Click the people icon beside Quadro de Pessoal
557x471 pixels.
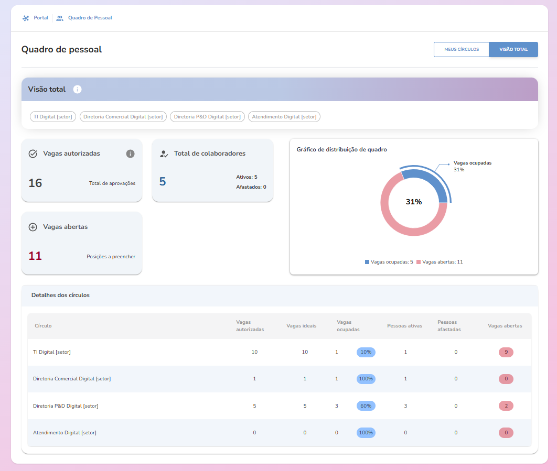(x=60, y=18)
